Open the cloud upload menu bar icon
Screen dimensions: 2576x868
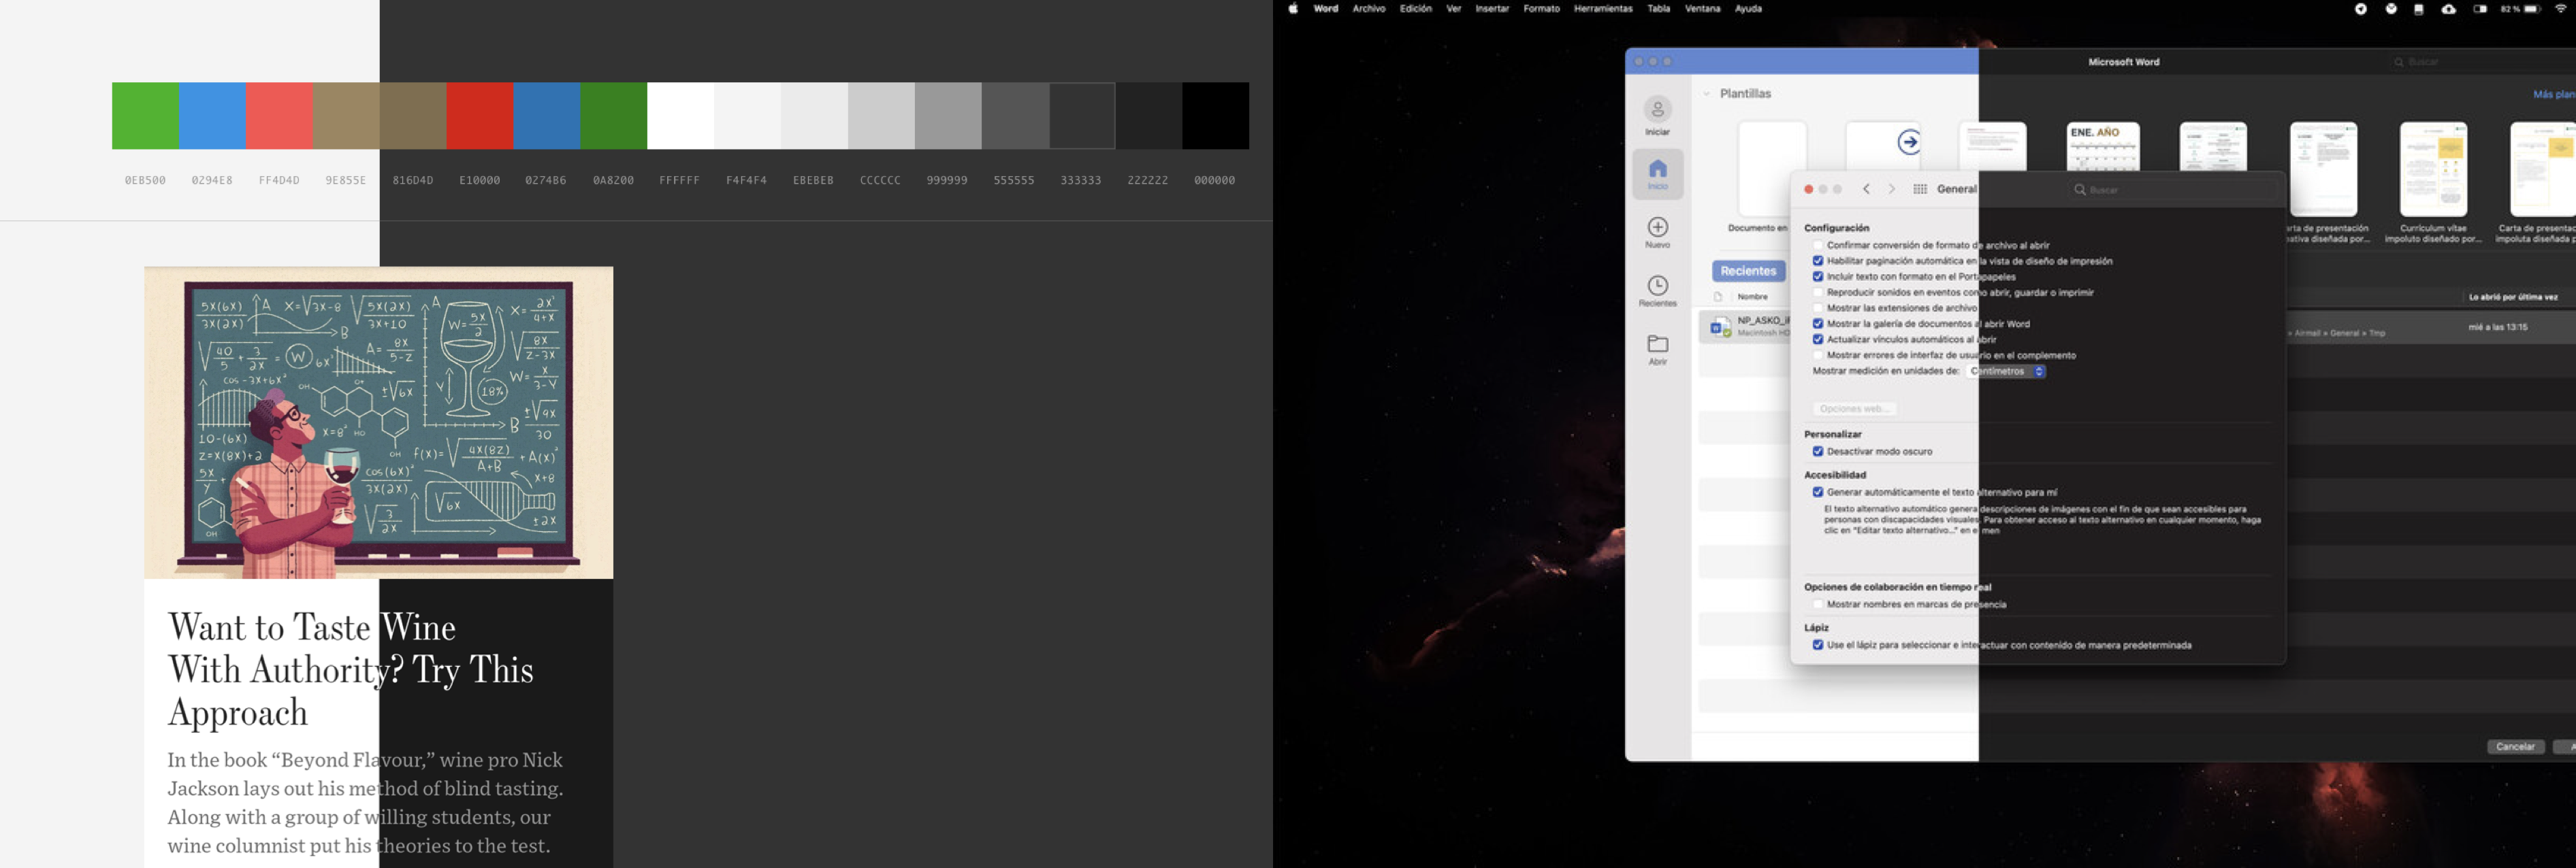(x=2448, y=9)
